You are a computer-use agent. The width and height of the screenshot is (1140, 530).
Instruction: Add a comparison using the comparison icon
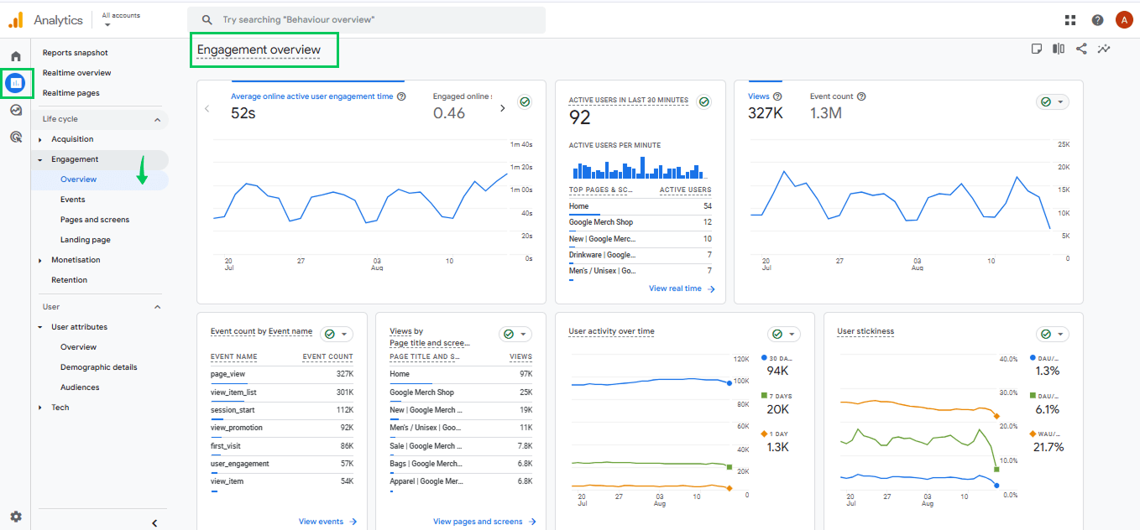tap(1058, 49)
